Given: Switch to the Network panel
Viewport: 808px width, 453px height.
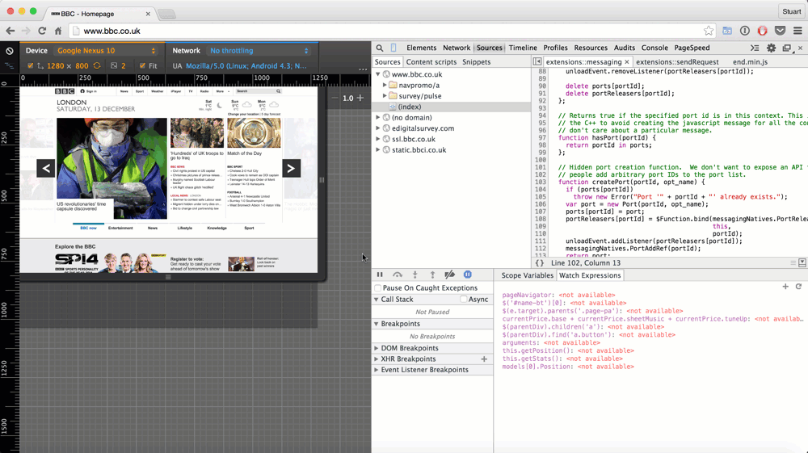Looking at the screenshot, I should (x=457, y=48).
